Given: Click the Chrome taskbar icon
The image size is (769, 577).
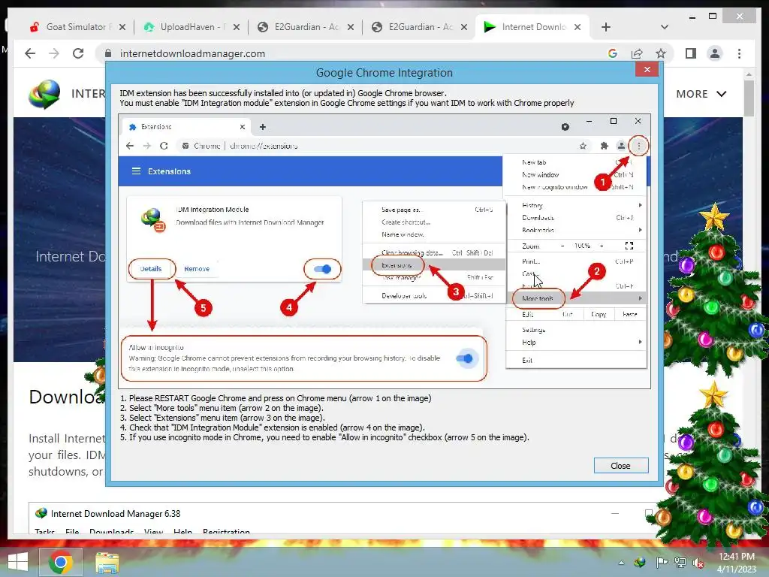Looking at the screenshot, I should point(60,562).
